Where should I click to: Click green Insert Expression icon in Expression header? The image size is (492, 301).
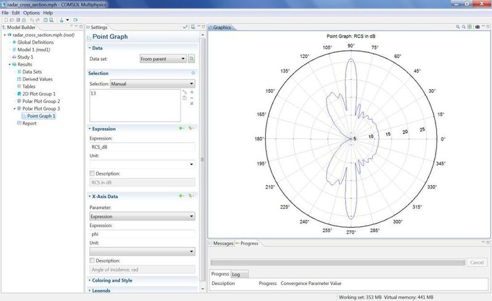[181, 128]
